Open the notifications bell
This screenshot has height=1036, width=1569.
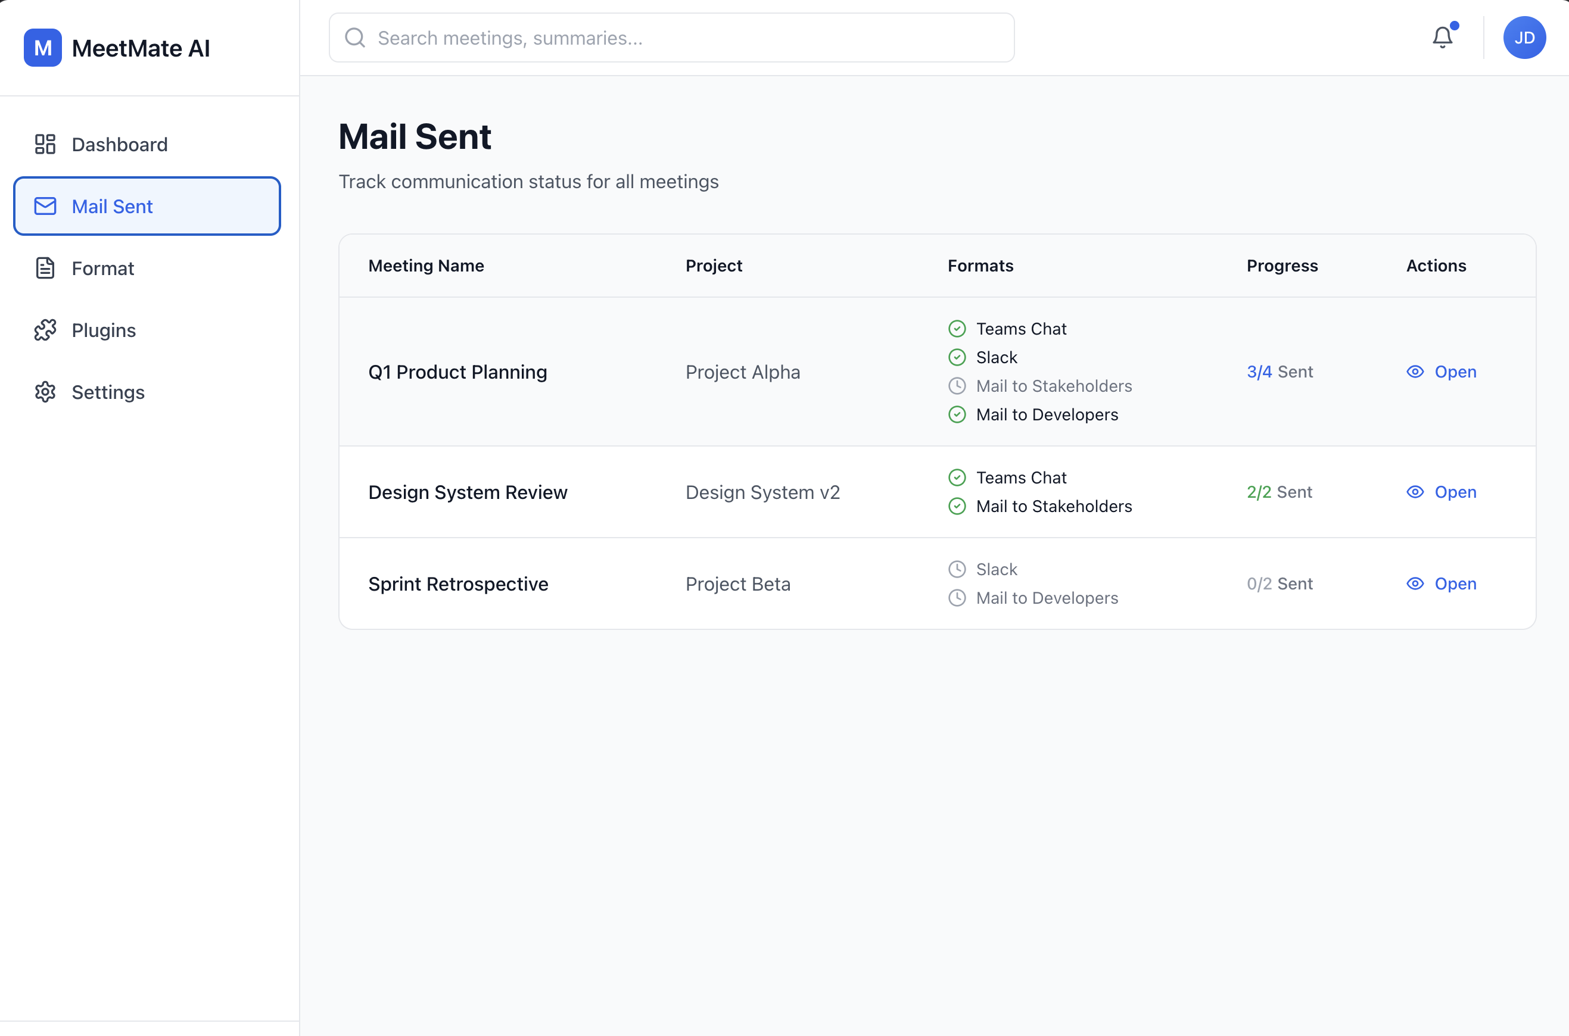pos(1442,38)
